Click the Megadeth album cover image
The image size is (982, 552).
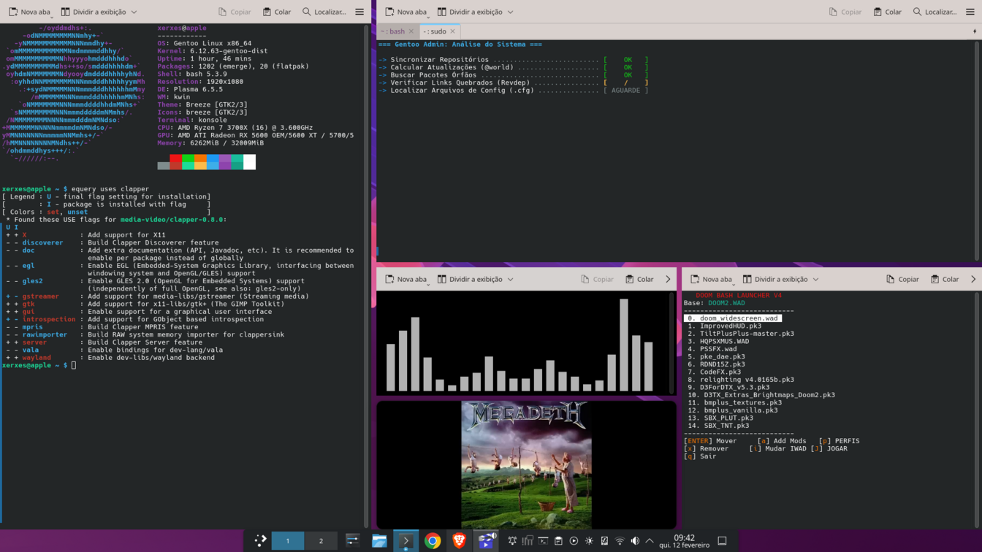[x=526, y=464]
